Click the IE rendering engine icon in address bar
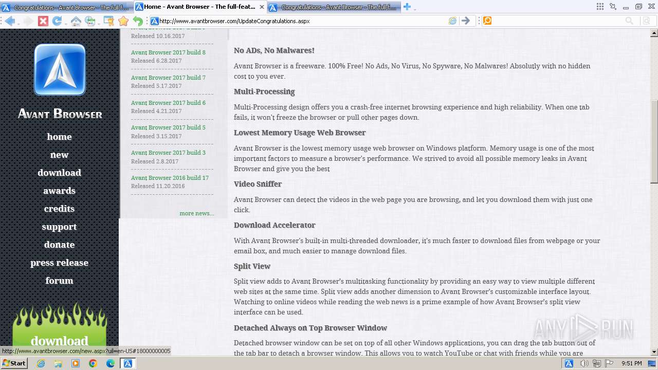Viewport: 658px width, 370px height. coord(452,21)
